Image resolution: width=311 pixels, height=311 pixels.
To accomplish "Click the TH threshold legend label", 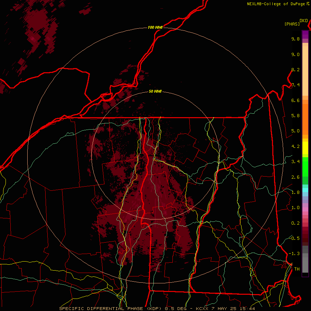I will click(297, 269).
